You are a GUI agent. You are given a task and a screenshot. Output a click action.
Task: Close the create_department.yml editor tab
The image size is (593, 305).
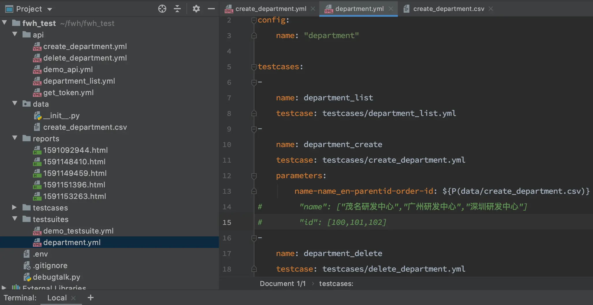click(x=313, y=9)
